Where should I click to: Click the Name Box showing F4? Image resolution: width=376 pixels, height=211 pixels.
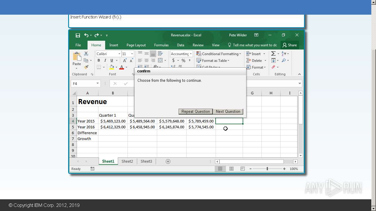[x=85, y=84]
